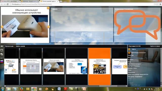The height and width of the screenshot is (91, 162).
Task: Close the Оплата занятий browser tab
Action: [57, 1]
